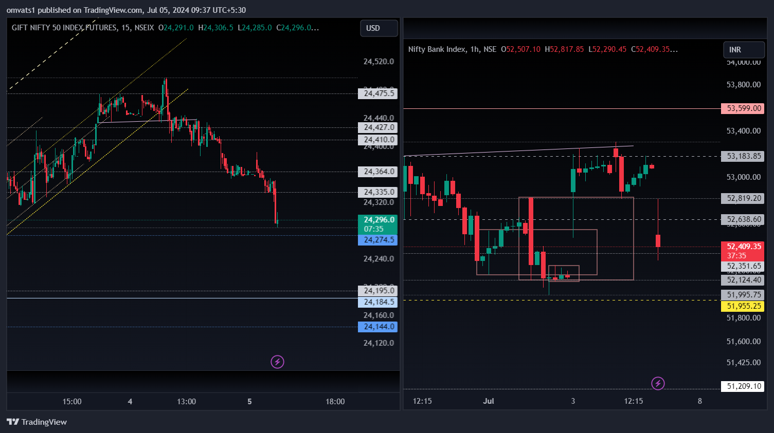Click the lightning icon on Bank Nifty chart

[x=658, y=383]
